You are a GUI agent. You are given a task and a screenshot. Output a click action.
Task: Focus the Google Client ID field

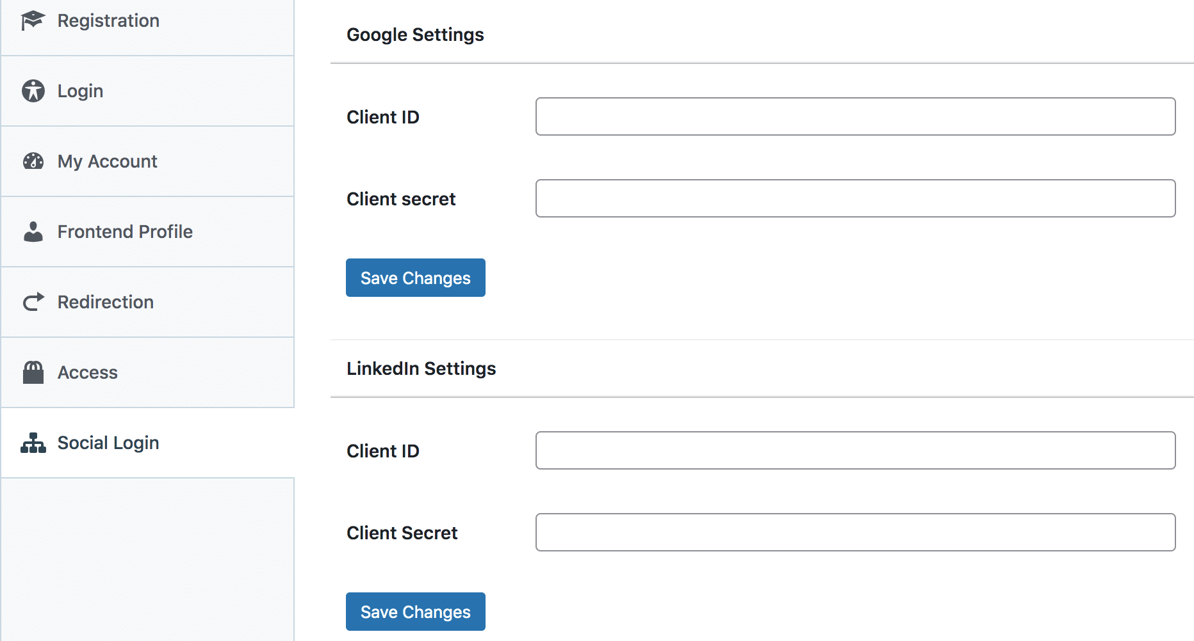[x=855, y=116]
